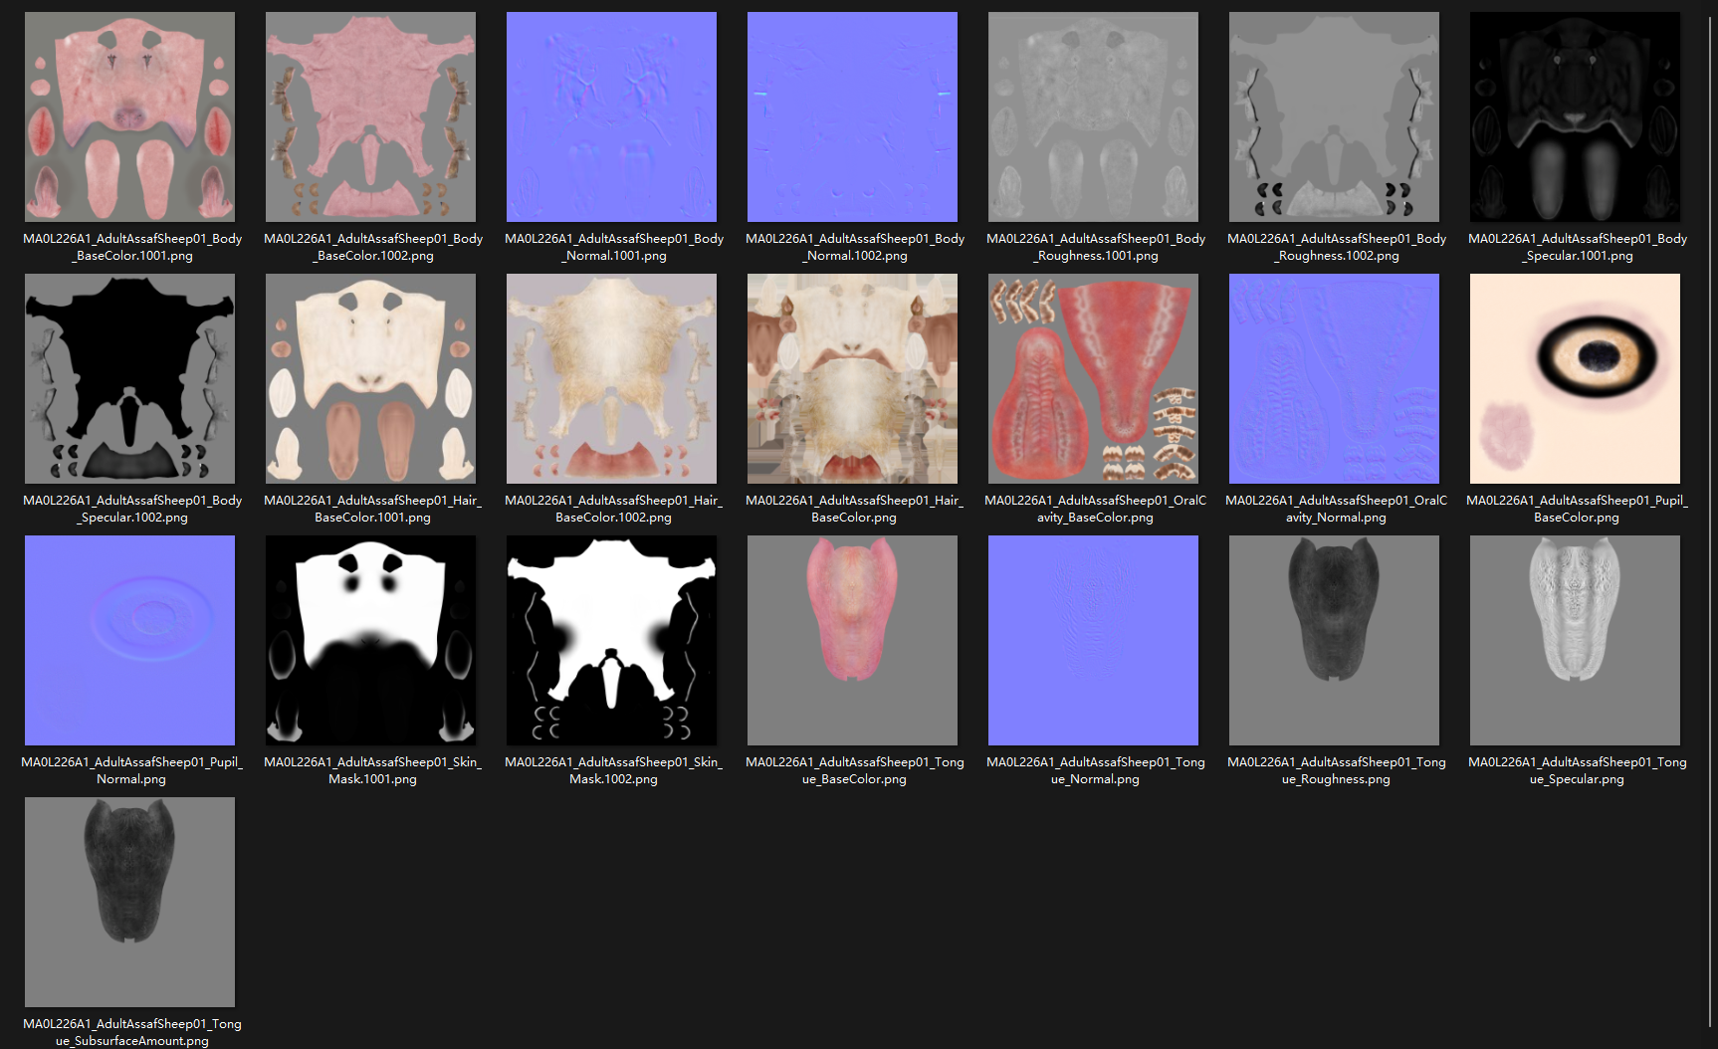The height and width of the screenshot is (1049, 1718).
Task: Click Hair_BaseColor.1002.png fur texture
Action: coord(611,378)
